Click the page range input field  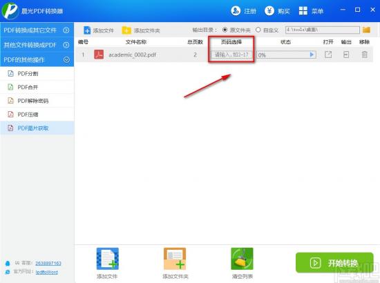231,55
